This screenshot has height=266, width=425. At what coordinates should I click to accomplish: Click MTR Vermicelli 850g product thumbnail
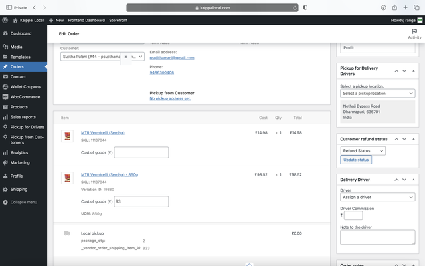pyautogui.click(x=67, y=178)
